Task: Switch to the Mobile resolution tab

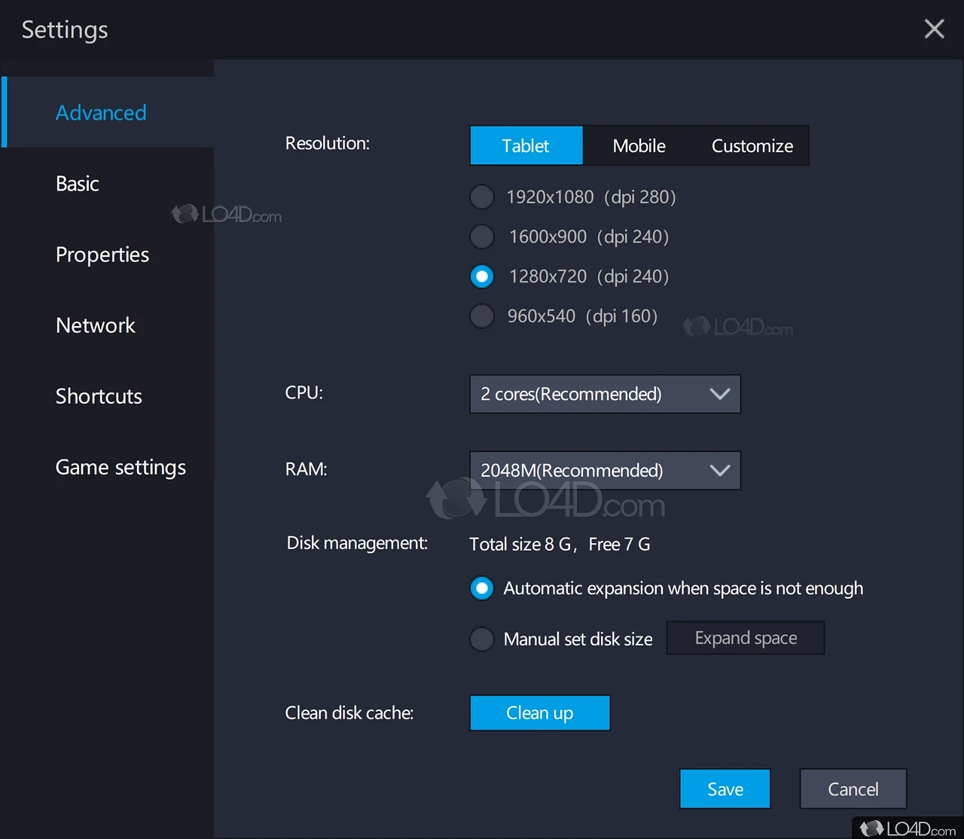Action: (x=639, y=145)
